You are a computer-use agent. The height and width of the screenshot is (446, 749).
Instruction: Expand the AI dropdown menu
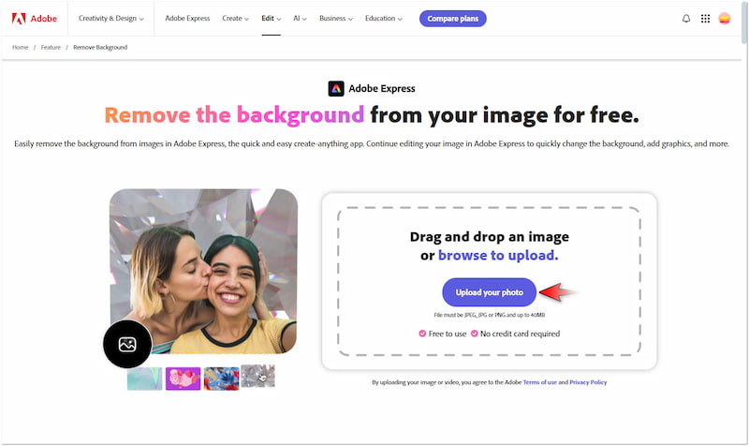pos(300,18)
